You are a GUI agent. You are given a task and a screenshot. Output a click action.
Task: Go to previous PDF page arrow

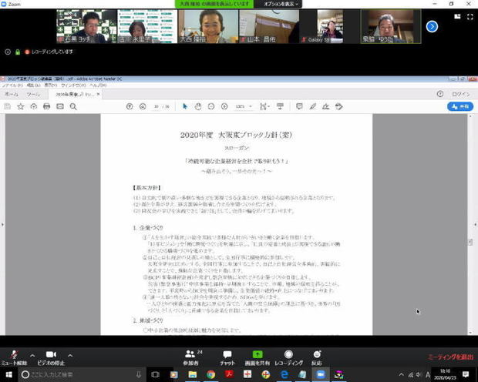[x=130, y=106]
